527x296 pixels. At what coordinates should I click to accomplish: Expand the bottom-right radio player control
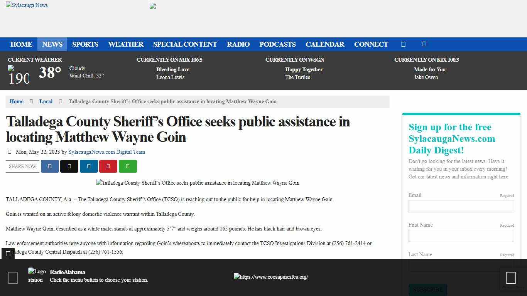511,277
